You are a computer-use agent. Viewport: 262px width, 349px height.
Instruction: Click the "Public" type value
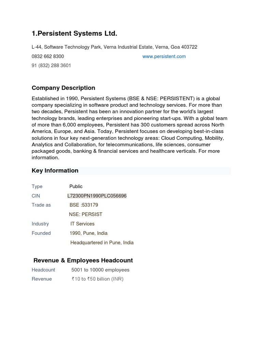pos(76,186)
